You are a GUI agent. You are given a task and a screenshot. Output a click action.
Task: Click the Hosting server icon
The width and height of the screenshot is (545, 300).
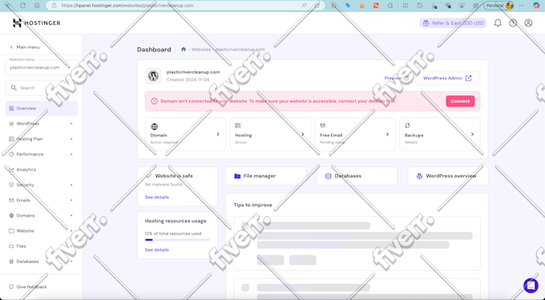(238, 125)
